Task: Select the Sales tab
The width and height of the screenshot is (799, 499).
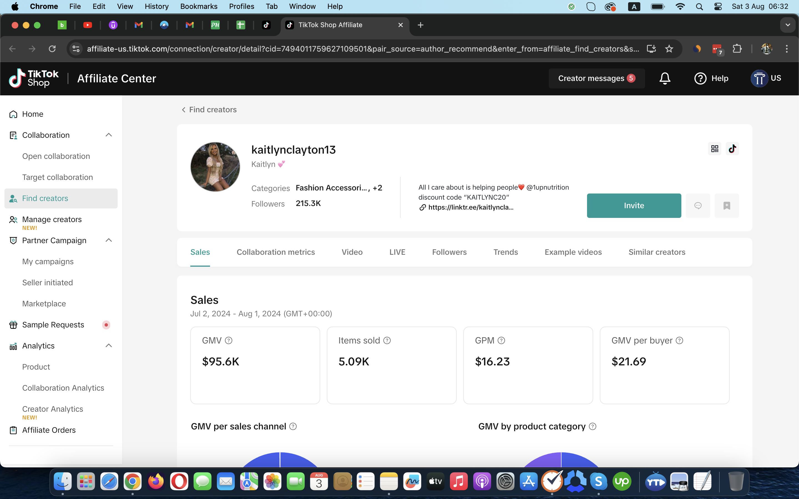Action: pyautogui.click(x=200, y=252)
